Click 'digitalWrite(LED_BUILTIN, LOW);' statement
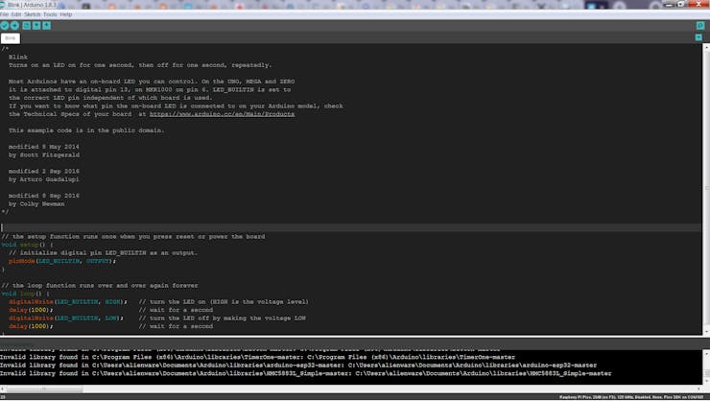The height and width of the screenshot is (401, 710). [x=66, y=318]
